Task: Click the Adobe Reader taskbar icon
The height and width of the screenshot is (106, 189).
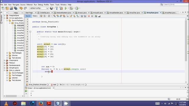Action: pos(49,103)
